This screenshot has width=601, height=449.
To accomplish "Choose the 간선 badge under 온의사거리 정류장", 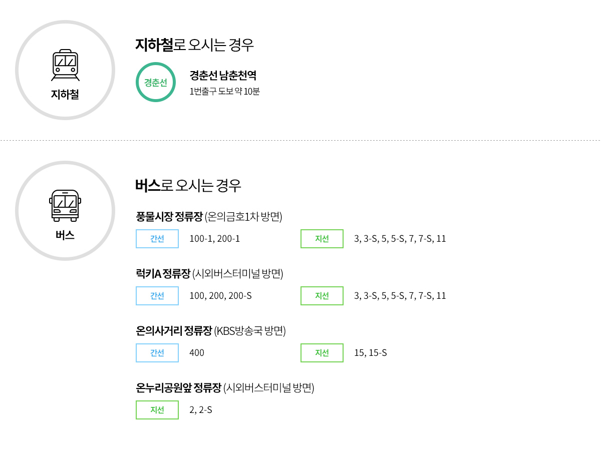I will pos(157,353).
